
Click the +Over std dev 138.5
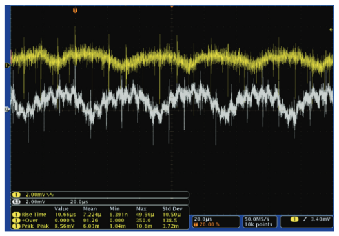[170, 221]
